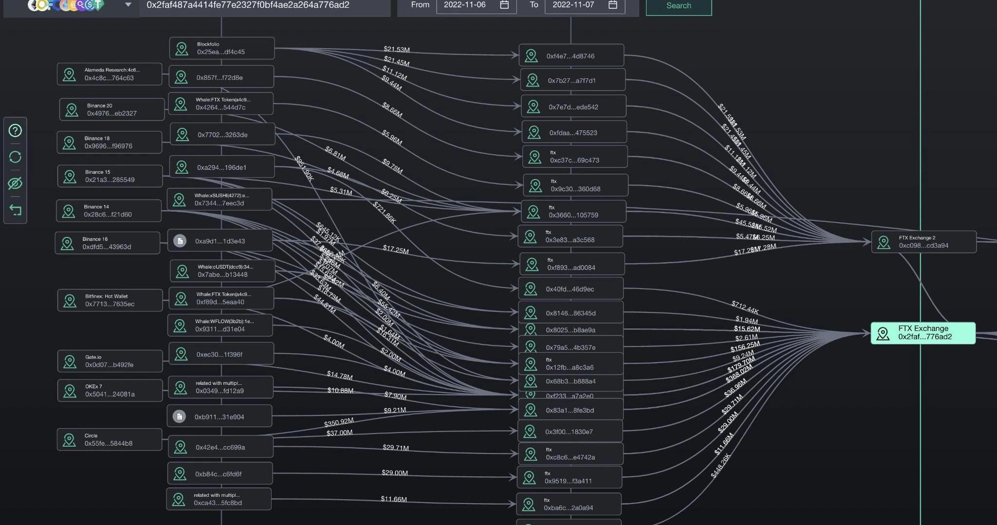The width and height of the screenshot is (997, 525).
Task: Select the highlighted FTX Exchange node
Action: [923, 333]
